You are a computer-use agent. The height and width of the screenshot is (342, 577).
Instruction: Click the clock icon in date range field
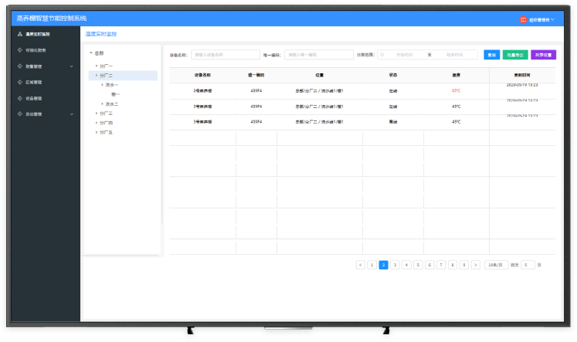(x=382, y=55)
